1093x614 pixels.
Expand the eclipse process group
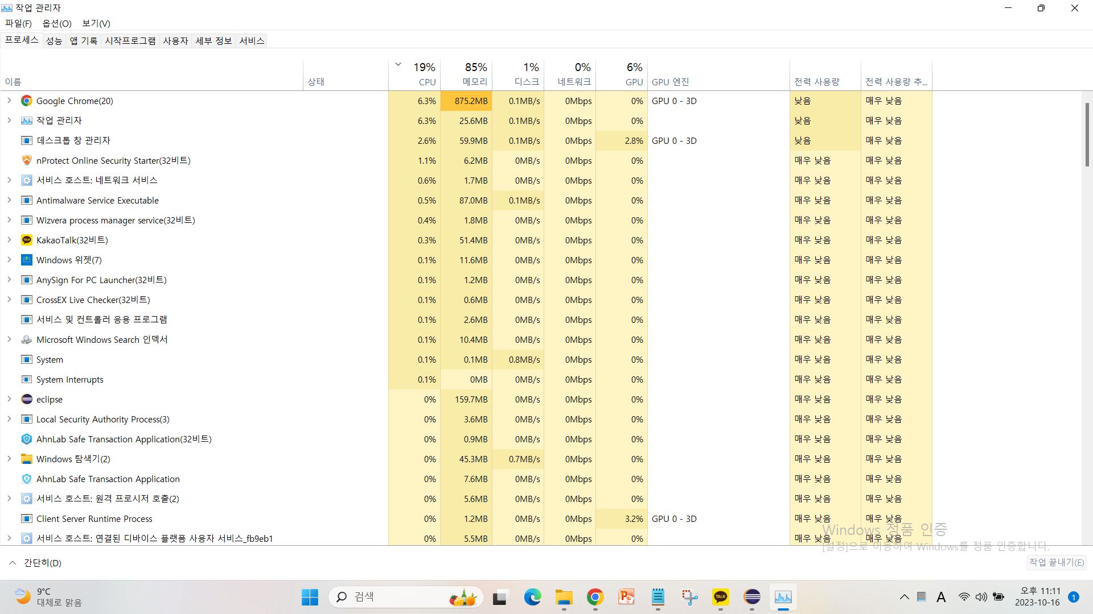pos(9,399)
